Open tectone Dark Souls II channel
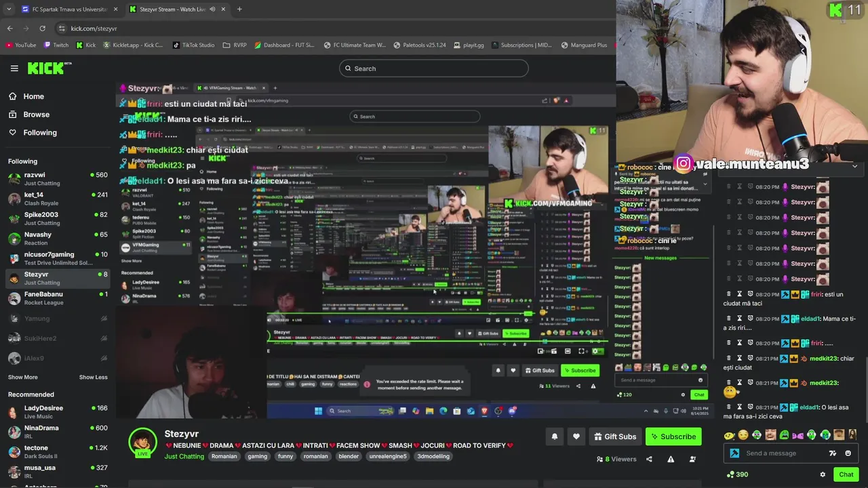The image size is (868, 488). (x=58, y=451)
